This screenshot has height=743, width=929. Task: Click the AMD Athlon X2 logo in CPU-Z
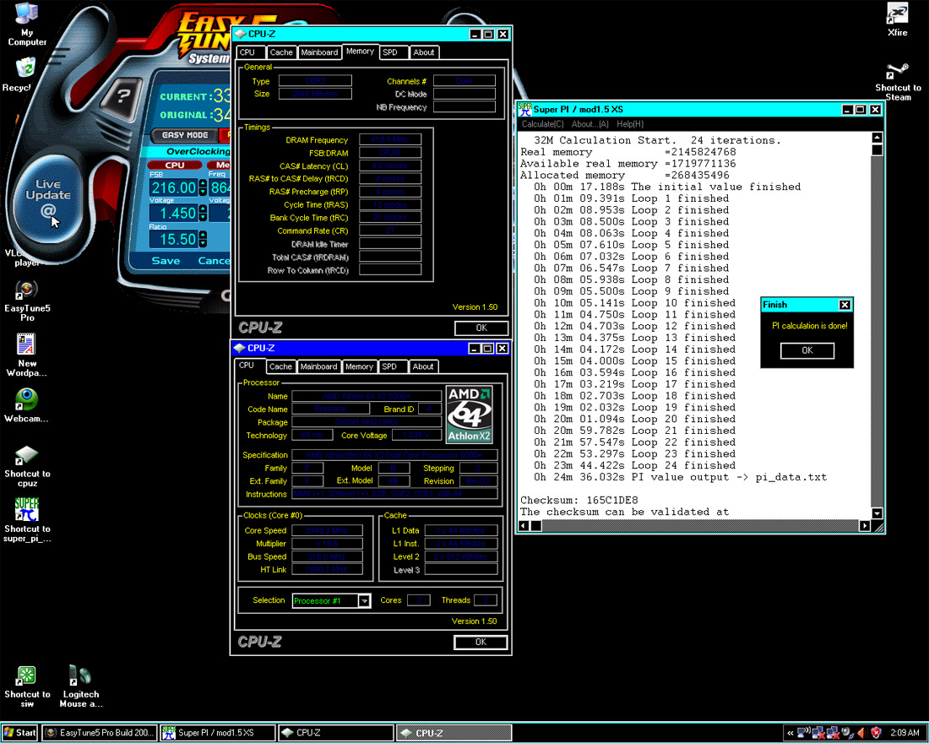click(470, 415)
